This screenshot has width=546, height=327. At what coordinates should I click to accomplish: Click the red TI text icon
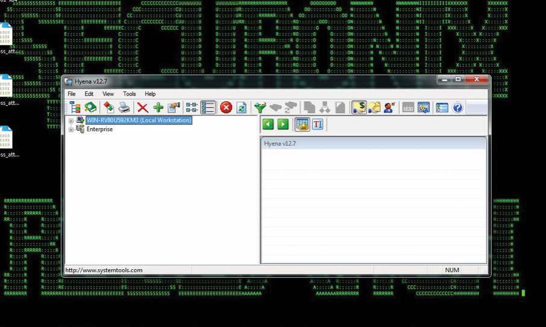[x=318, y=124]
